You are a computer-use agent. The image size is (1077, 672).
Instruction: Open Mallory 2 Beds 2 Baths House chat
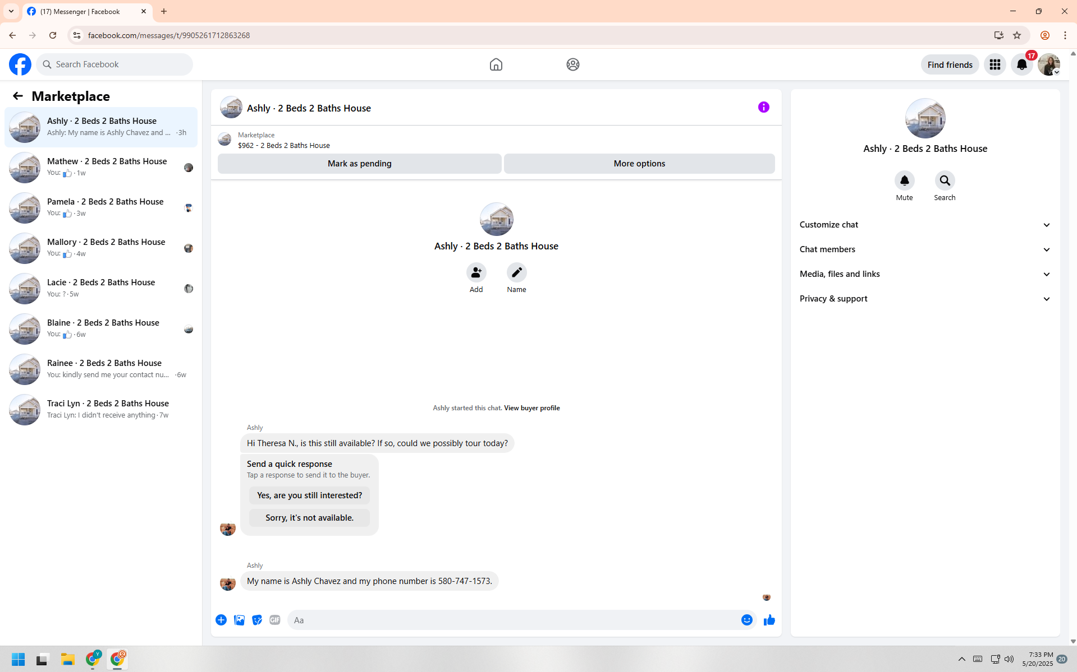pyautogui.click(x=101, y=248)
